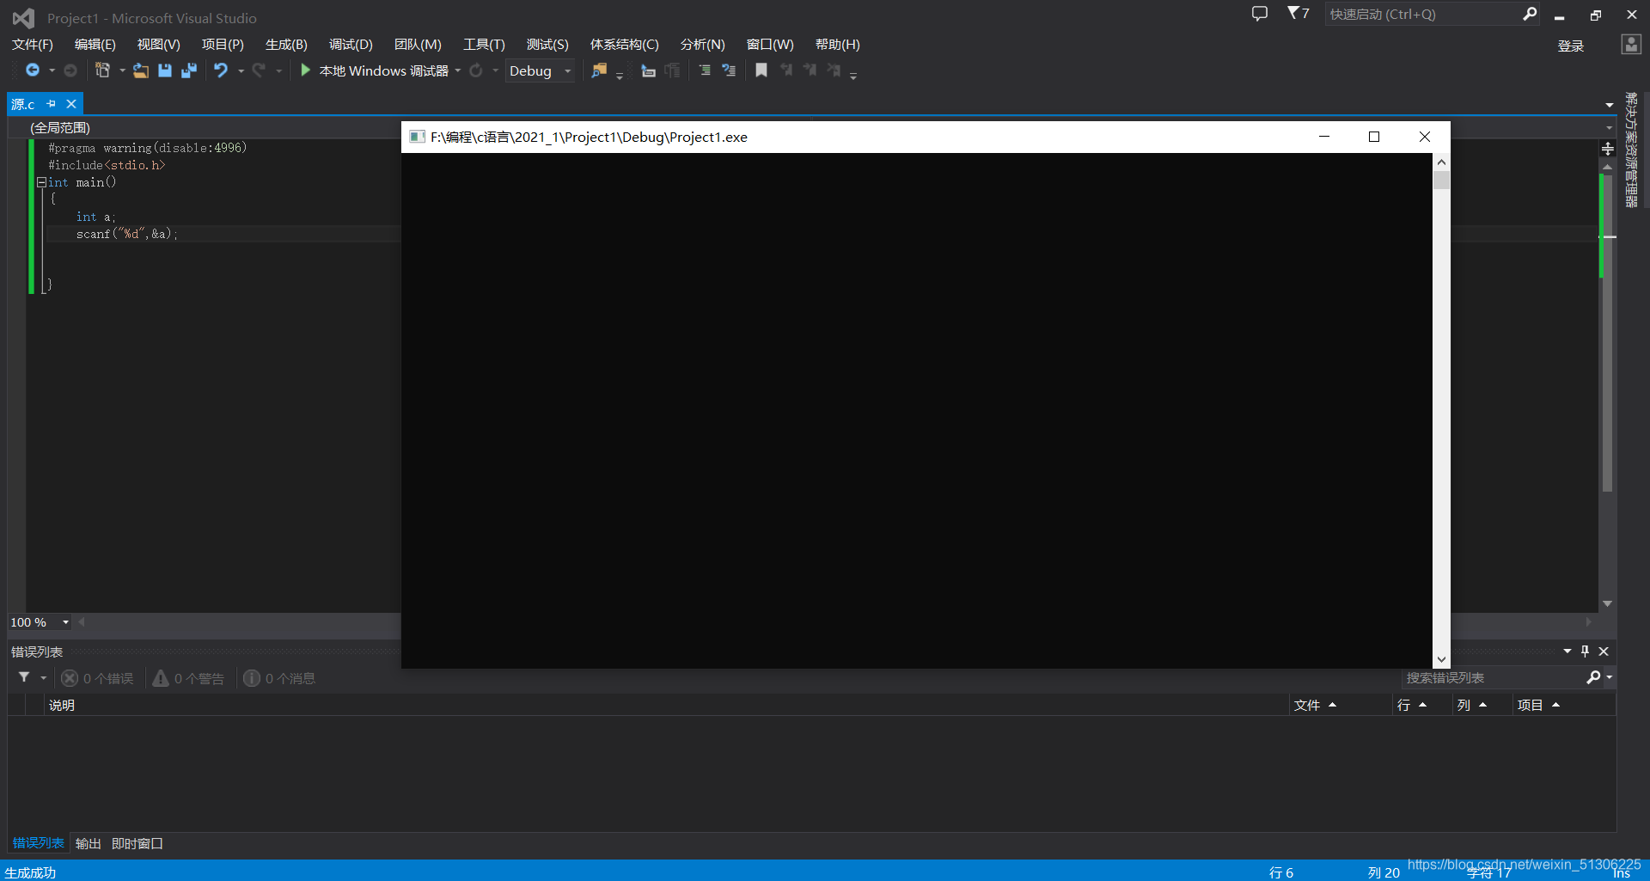Viewport: 1650px width, 881px height.
Task: Comment out the selected lines
Action: tap(705, 70)
